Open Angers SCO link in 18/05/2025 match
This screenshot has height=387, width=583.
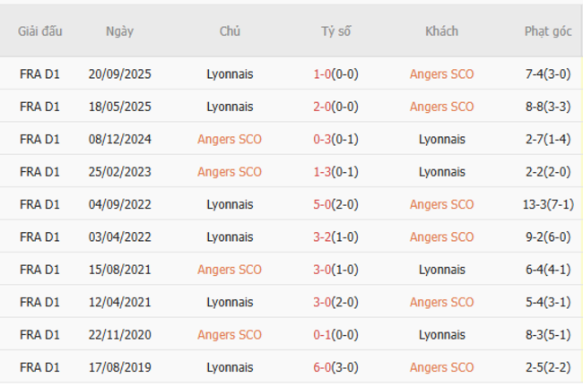(441, 107)
